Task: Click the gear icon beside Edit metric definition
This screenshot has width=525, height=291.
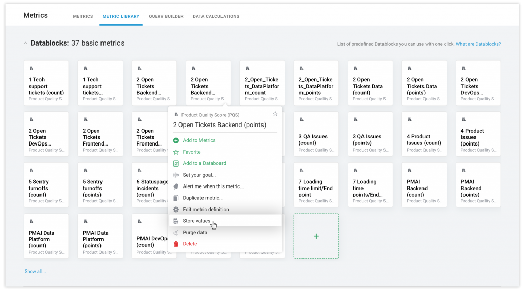Action: pos(176,210)
